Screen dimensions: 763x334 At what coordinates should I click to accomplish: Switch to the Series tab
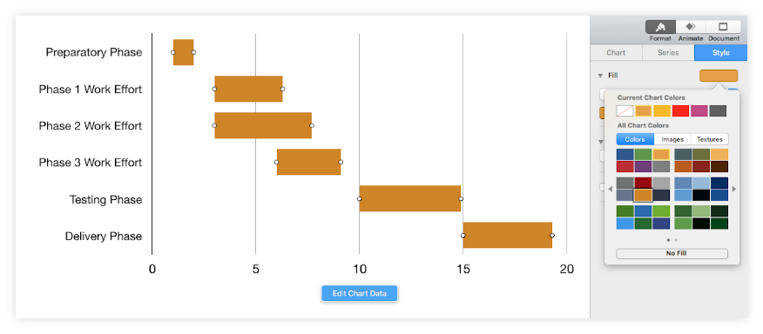(668, 52)
